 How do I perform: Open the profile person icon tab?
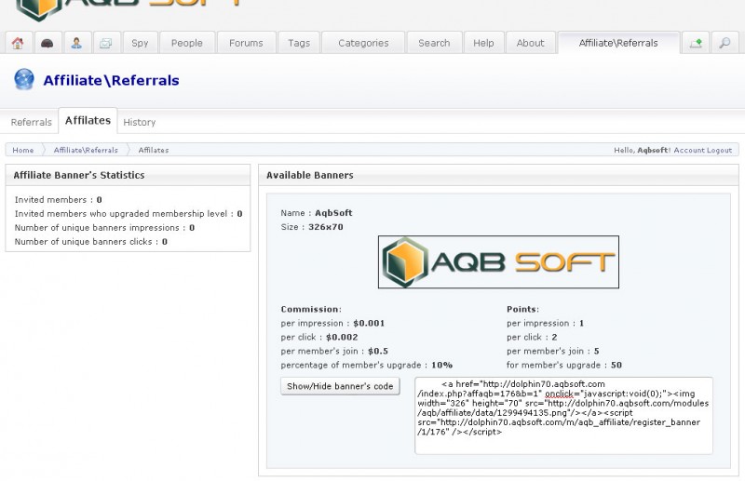[x=76, y=43]
